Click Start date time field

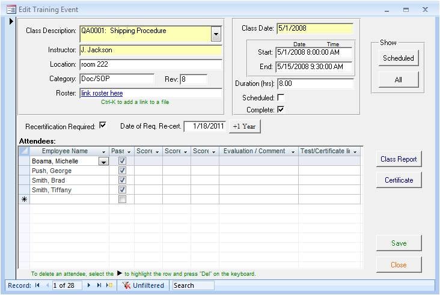pos(314,52)
